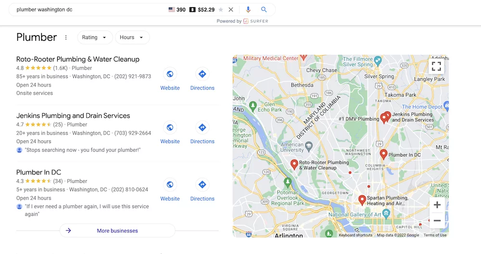The height and width of the screenshot is (254, 481).
Task: Open Roto-Rooter Website globe icon
Action: coord(170,74)
